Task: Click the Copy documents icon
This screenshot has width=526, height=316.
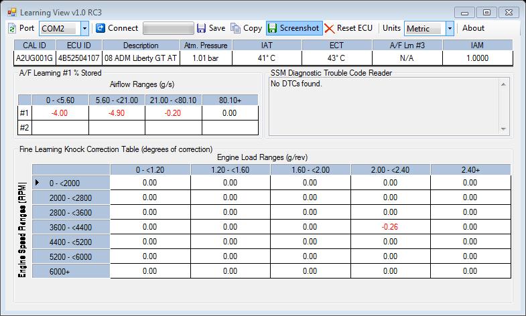Action: [x=235, y=28]
